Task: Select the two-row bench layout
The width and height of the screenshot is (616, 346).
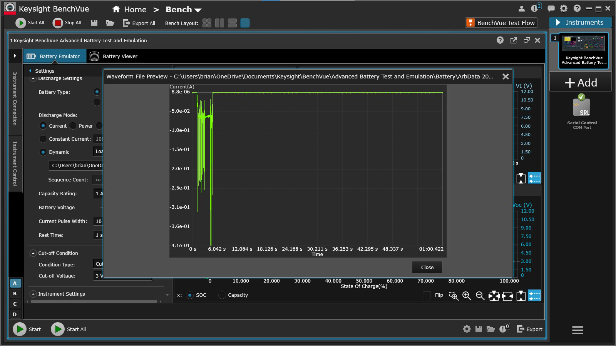Action: (x=232, y=23)
